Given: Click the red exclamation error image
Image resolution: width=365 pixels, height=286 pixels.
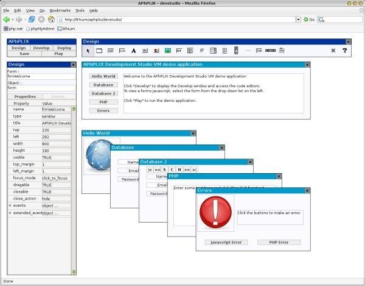Looking at the screenshot, I should tap(215, 212).
